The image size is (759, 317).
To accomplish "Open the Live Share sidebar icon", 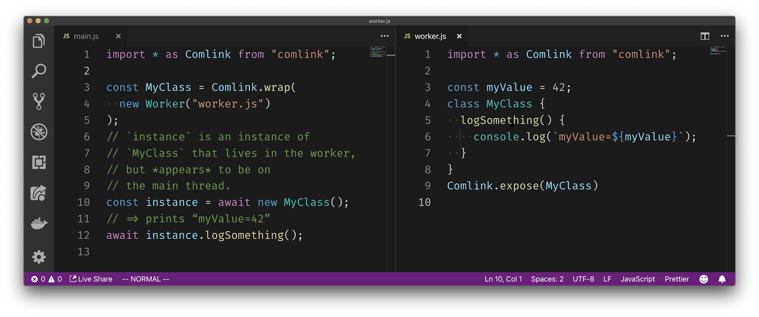I will click(39, 193).
